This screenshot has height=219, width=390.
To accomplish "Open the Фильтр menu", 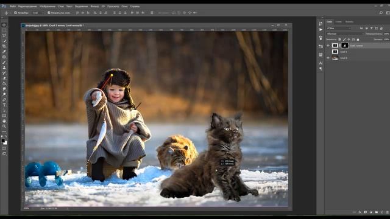I will 94,6.
